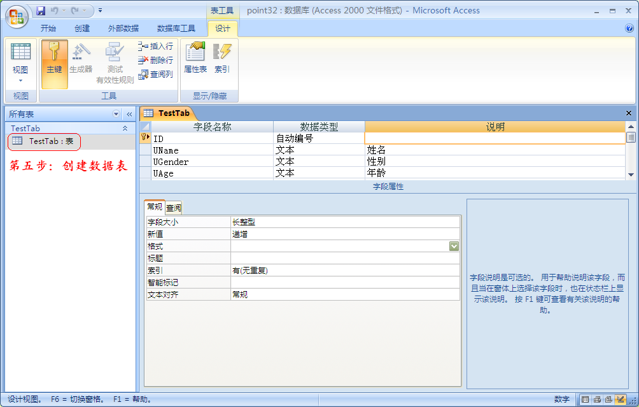Select the ID field name cell
The image size is (639, 407).
coord(212,139)
